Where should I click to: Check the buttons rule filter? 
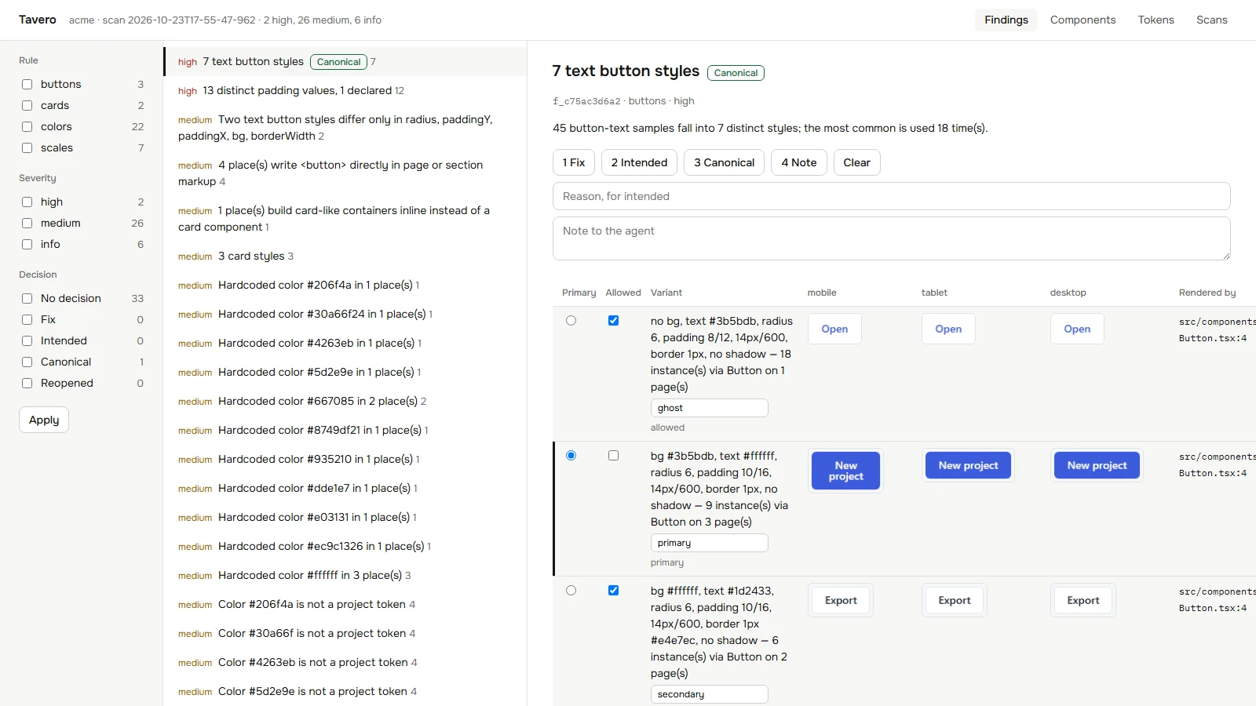pyautogui.click(x=27, y=84)
